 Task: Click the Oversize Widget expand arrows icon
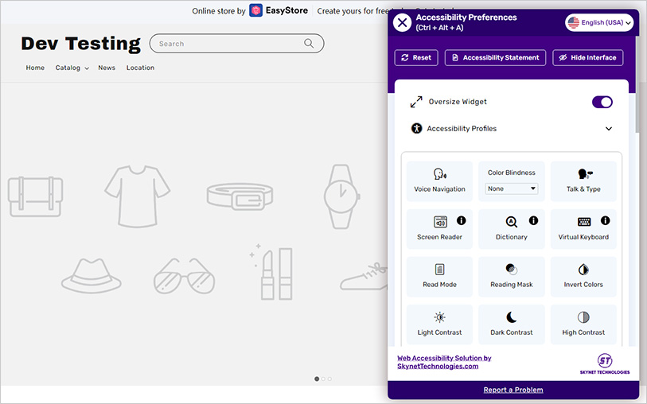416,102
